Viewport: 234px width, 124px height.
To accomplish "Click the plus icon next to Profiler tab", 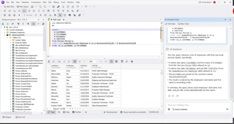I will (86, 112).
